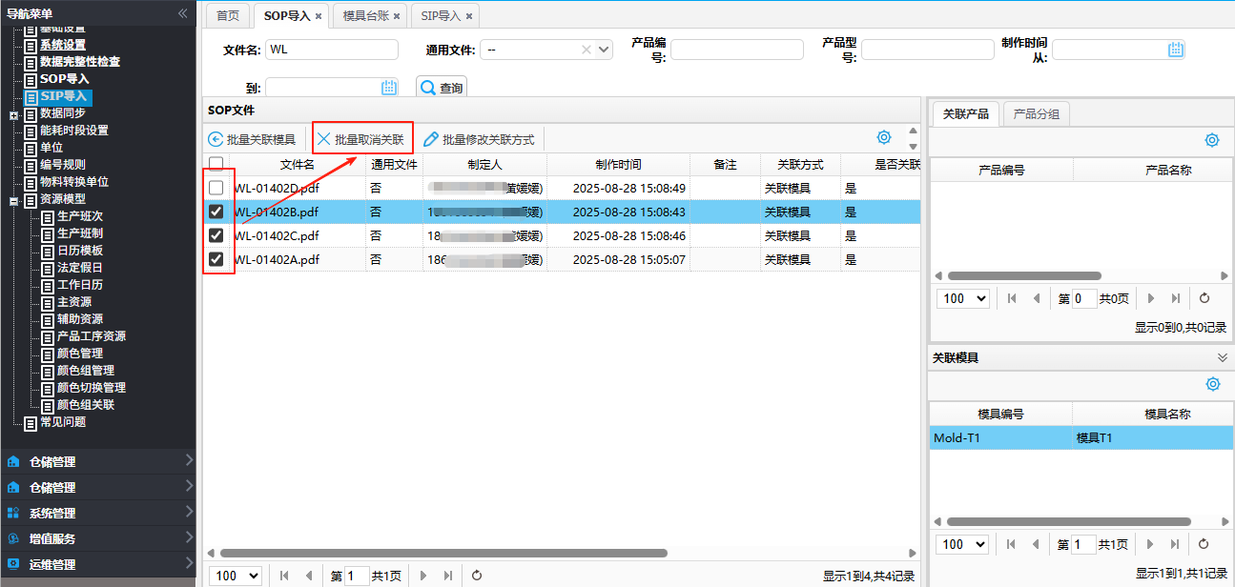Screen dimensions: 1235x587
Task: Switch to the 模具台账 tab
Action: point(366,16)
